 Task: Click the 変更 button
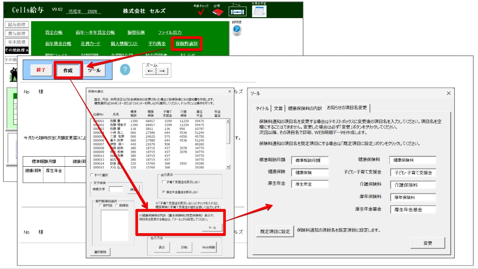tap(428, 243)
